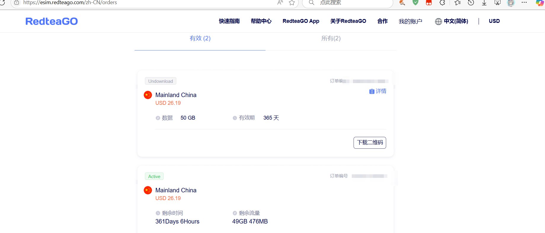Click the 有效期 clock icon
This screenshot has width=545, height=233.
point(235,118)
